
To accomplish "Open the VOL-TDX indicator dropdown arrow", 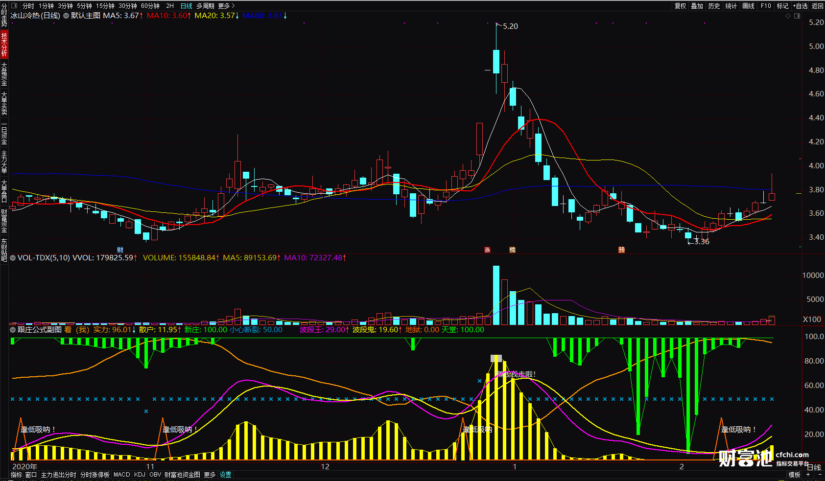I will pyautogui.click(x=13, y=257).
